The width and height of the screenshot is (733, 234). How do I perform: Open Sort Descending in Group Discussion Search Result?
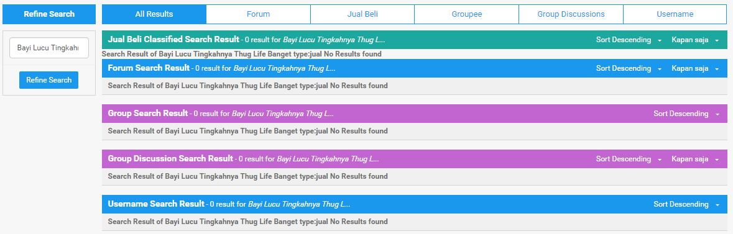[x=629, y=160]
